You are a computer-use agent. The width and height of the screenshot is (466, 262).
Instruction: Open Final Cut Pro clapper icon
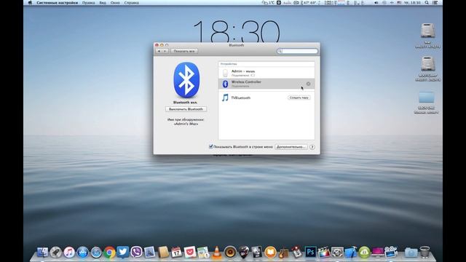point(324,253)
